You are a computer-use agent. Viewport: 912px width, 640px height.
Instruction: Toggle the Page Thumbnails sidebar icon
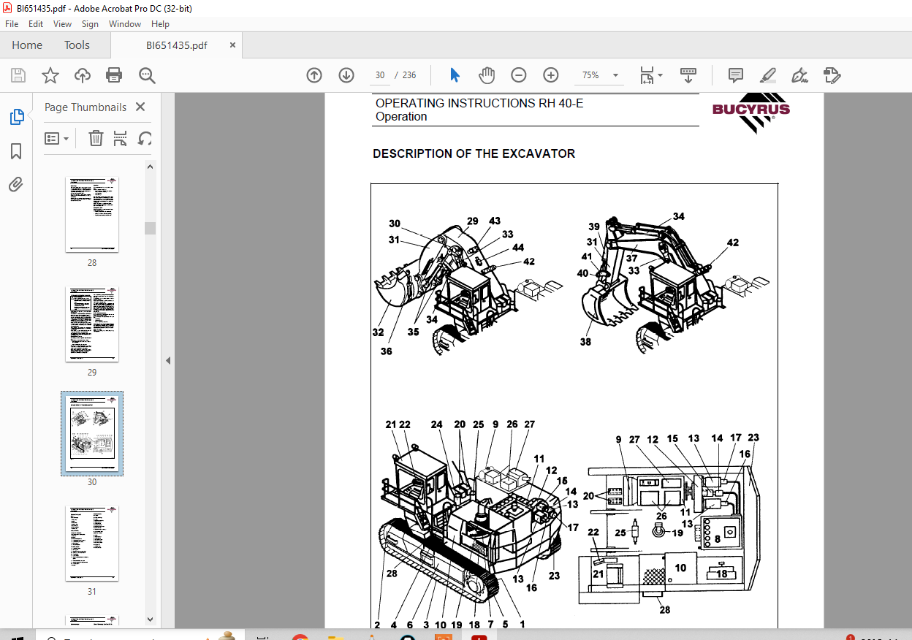click(x=16, y=117)
